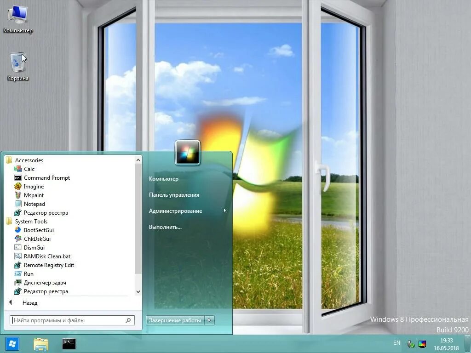Click Назад to go back
Image resolution: width=471 pixels, height=353 pixels.
pyautogui.click(x=30, y=303)
